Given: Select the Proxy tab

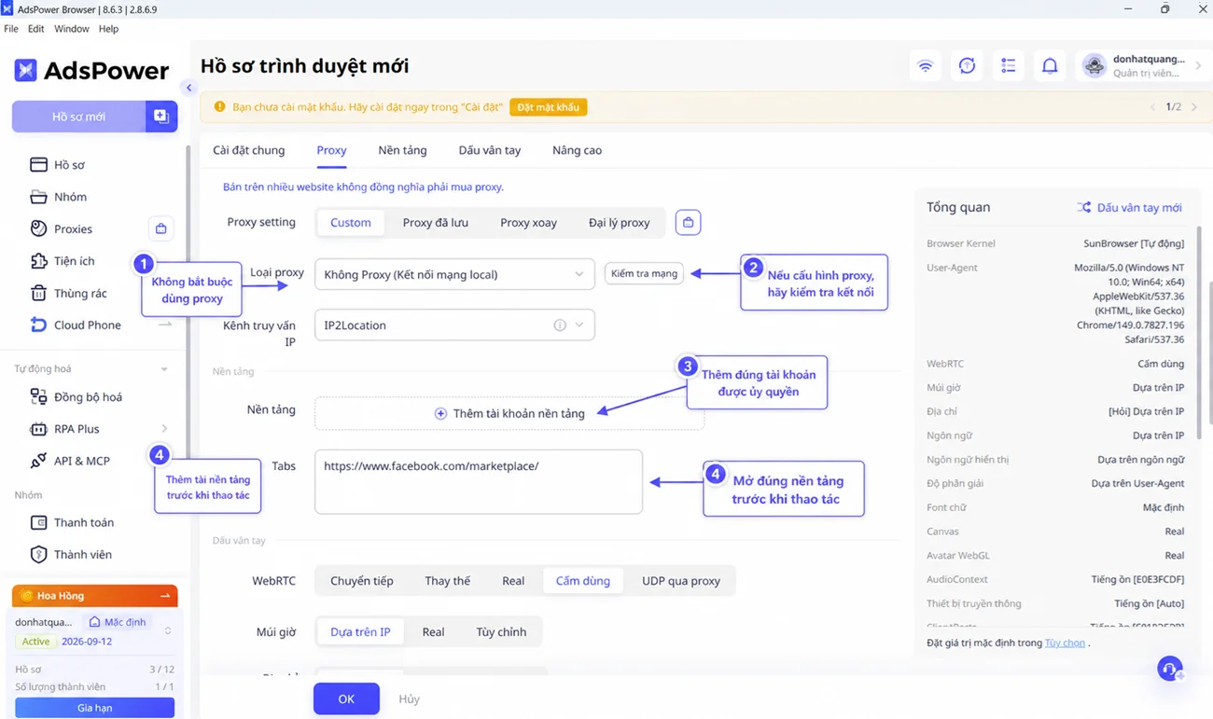Looking at the screenshot, I should [x=331, y=150].
